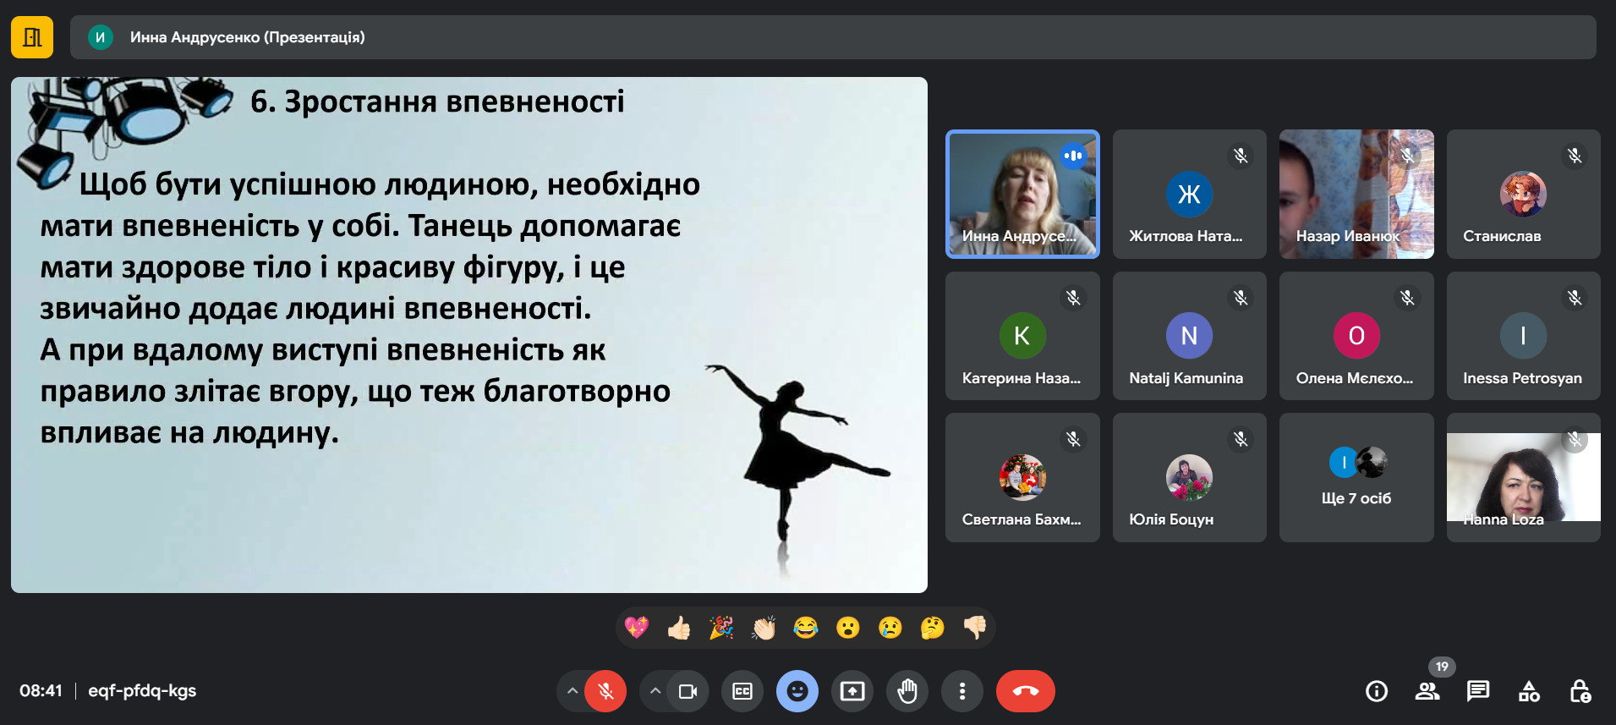
Task: Open the 'Ще 7 осіб' tile
Action: point(1356,478)
